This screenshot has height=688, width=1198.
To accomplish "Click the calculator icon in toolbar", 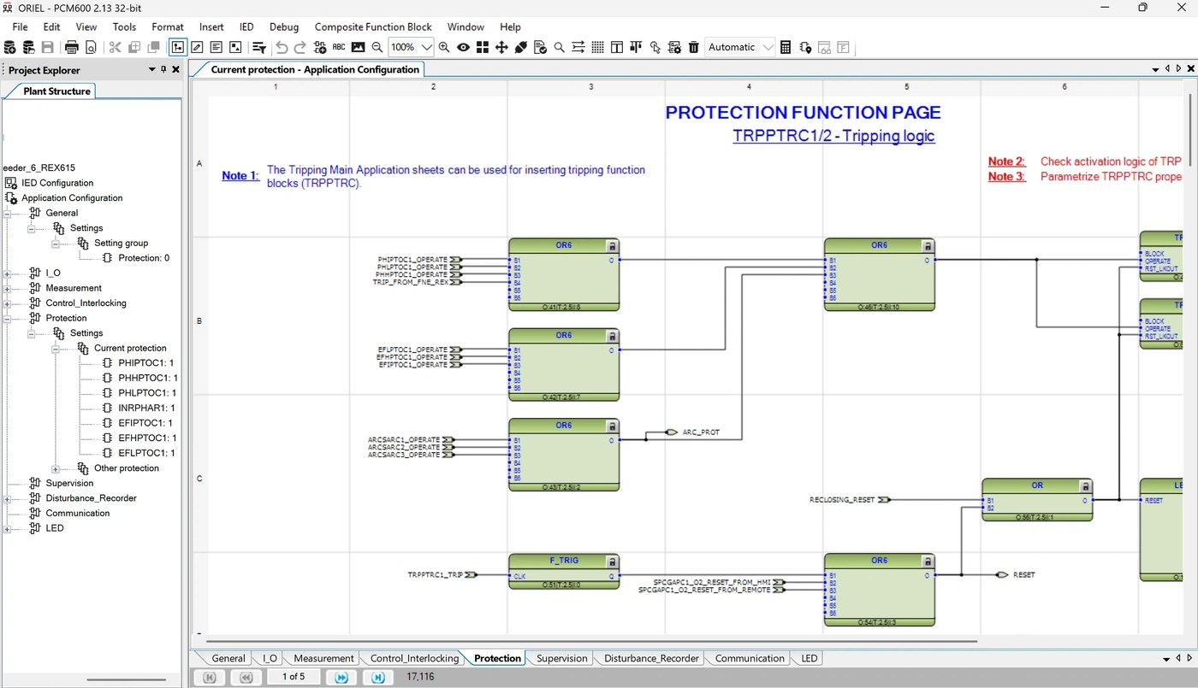I will pos(786,47).
